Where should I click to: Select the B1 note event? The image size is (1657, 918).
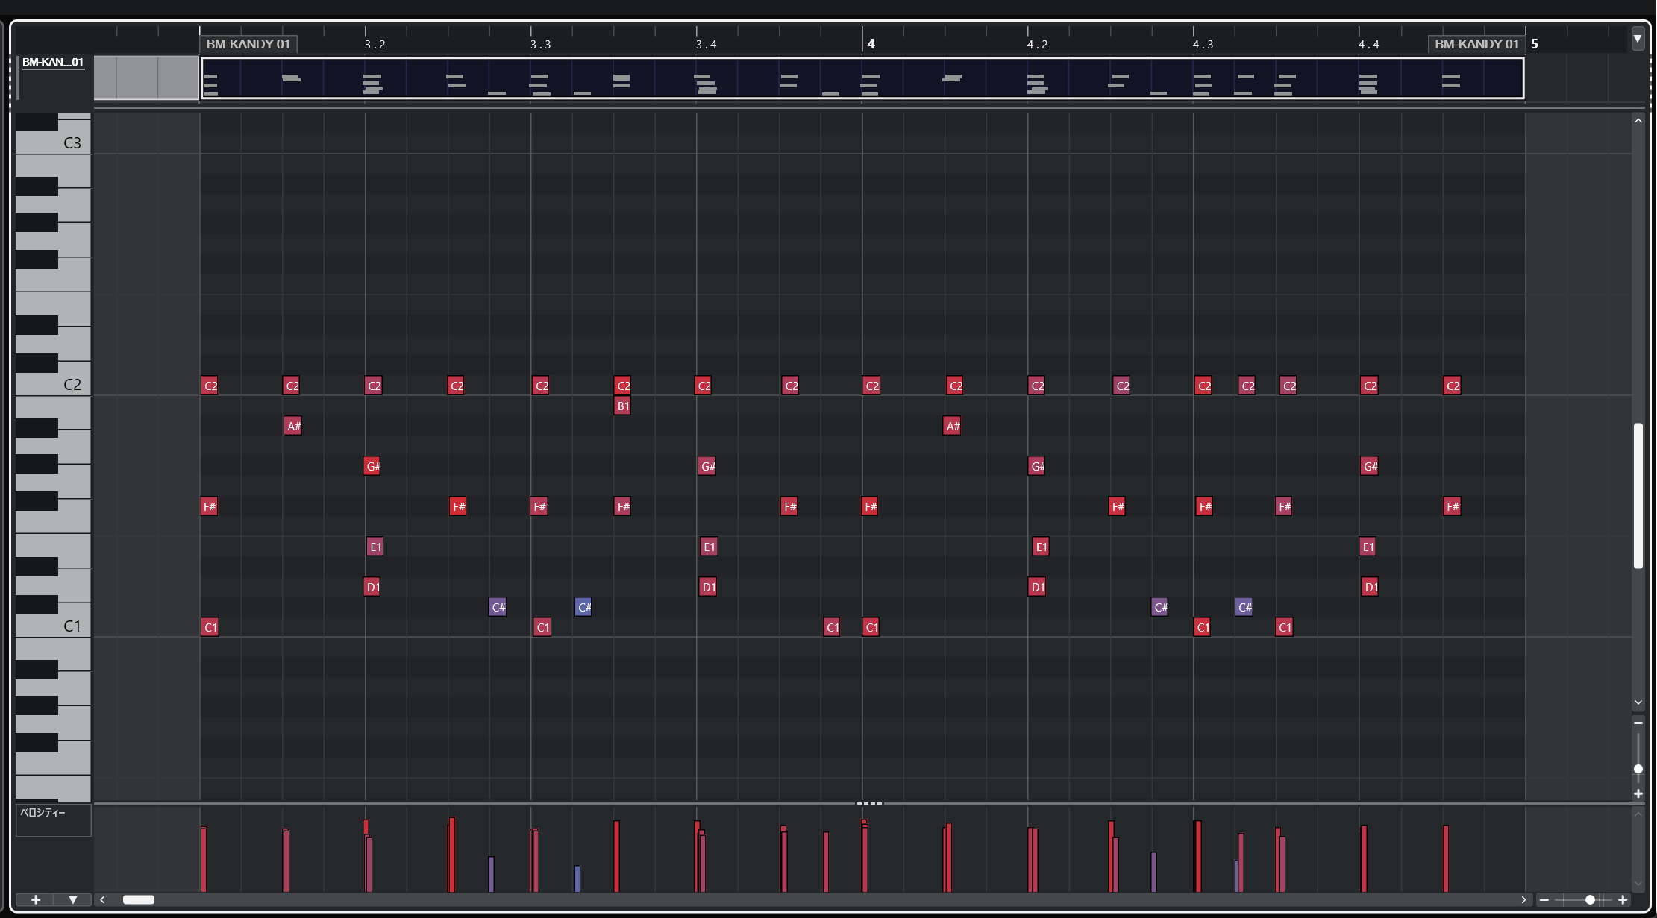pyautogui.click(x=622, y=406)
